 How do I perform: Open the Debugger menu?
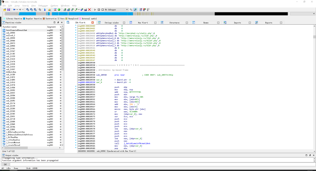[x=43, y=6]
